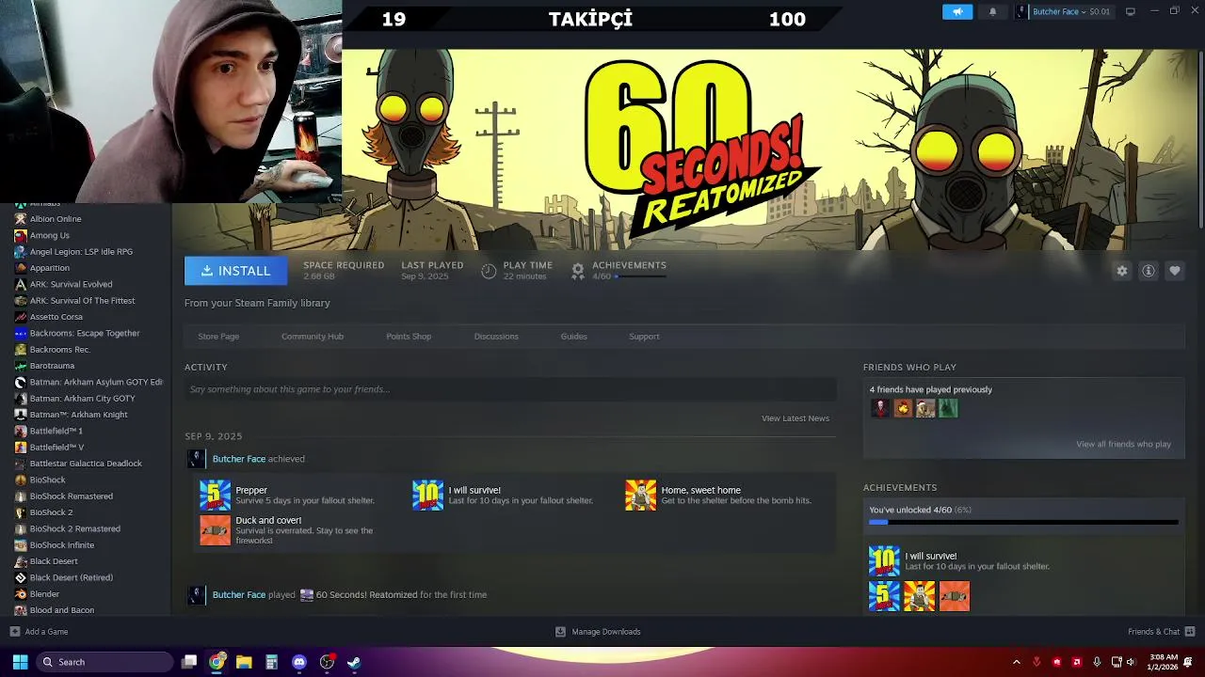Open the Store Page tab
1205x677 pixels.
click(218, 337)
